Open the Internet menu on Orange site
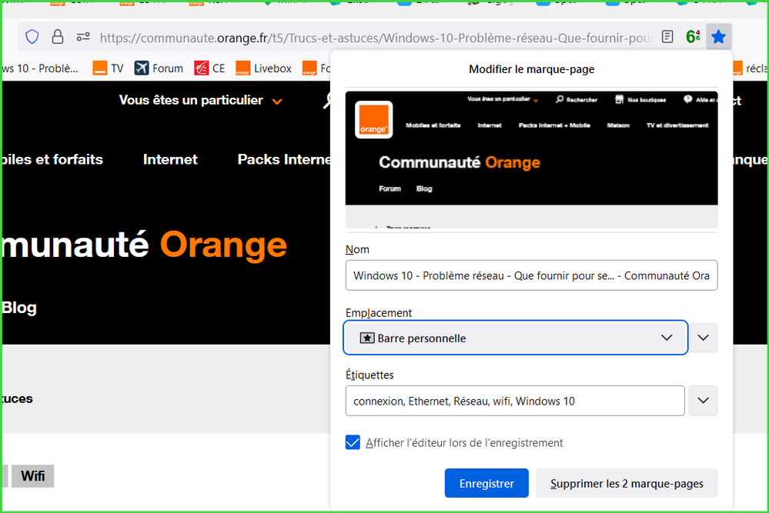Image resolution: width=769 pixels, height=513 pixels. pyautogui.click(x=170, y=160)
